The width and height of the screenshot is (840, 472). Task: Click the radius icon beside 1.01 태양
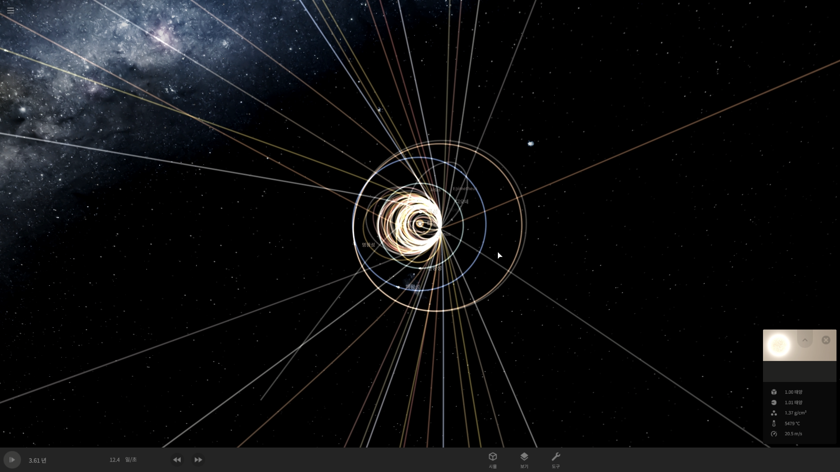click(x=774, y=403)
